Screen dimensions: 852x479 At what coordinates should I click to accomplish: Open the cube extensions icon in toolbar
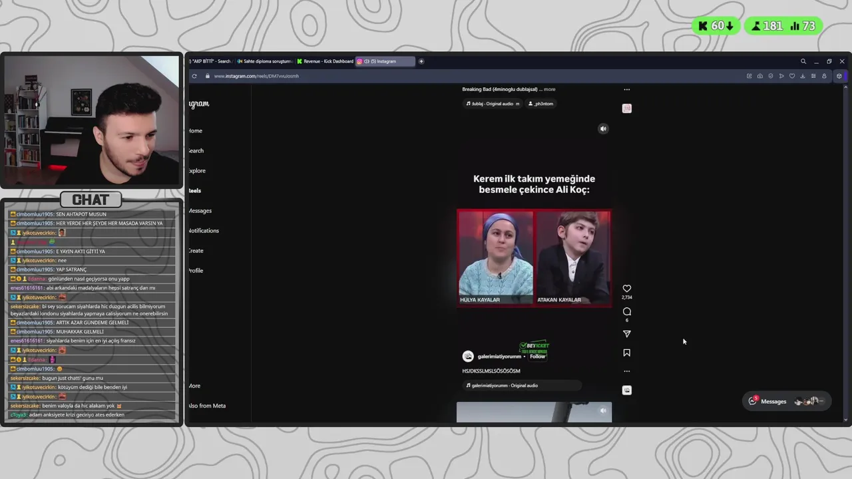[x=839, y=76]
